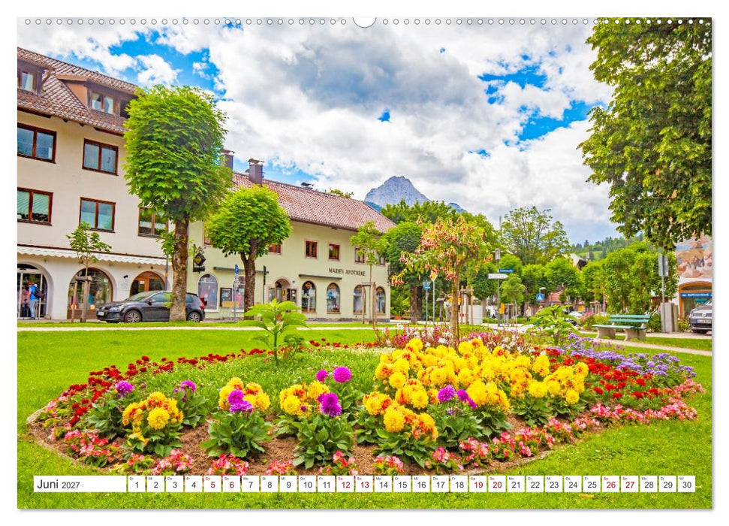
Task: Choose the date cell 22
Action: [535, 484]
